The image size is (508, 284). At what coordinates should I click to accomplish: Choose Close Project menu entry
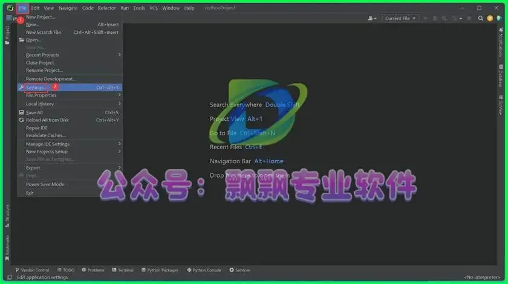(x=70, y=63)
